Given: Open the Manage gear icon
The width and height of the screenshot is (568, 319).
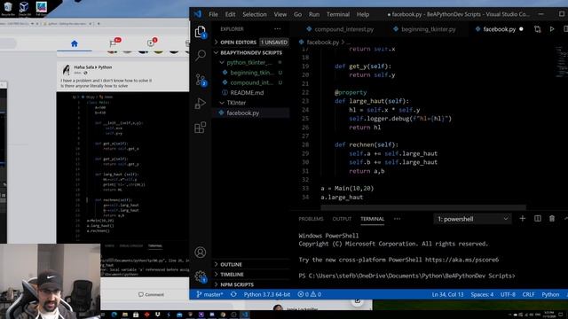Looking at the screenshot, I should (x=201, y=276).
